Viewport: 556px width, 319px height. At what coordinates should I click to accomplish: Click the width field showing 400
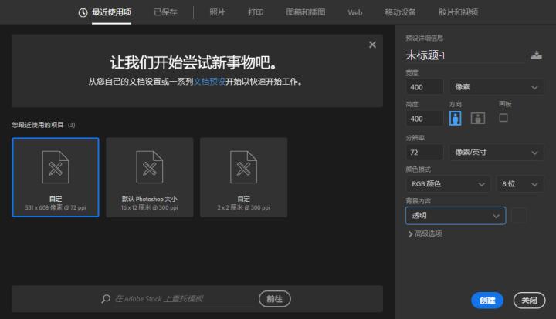[425, 87]
